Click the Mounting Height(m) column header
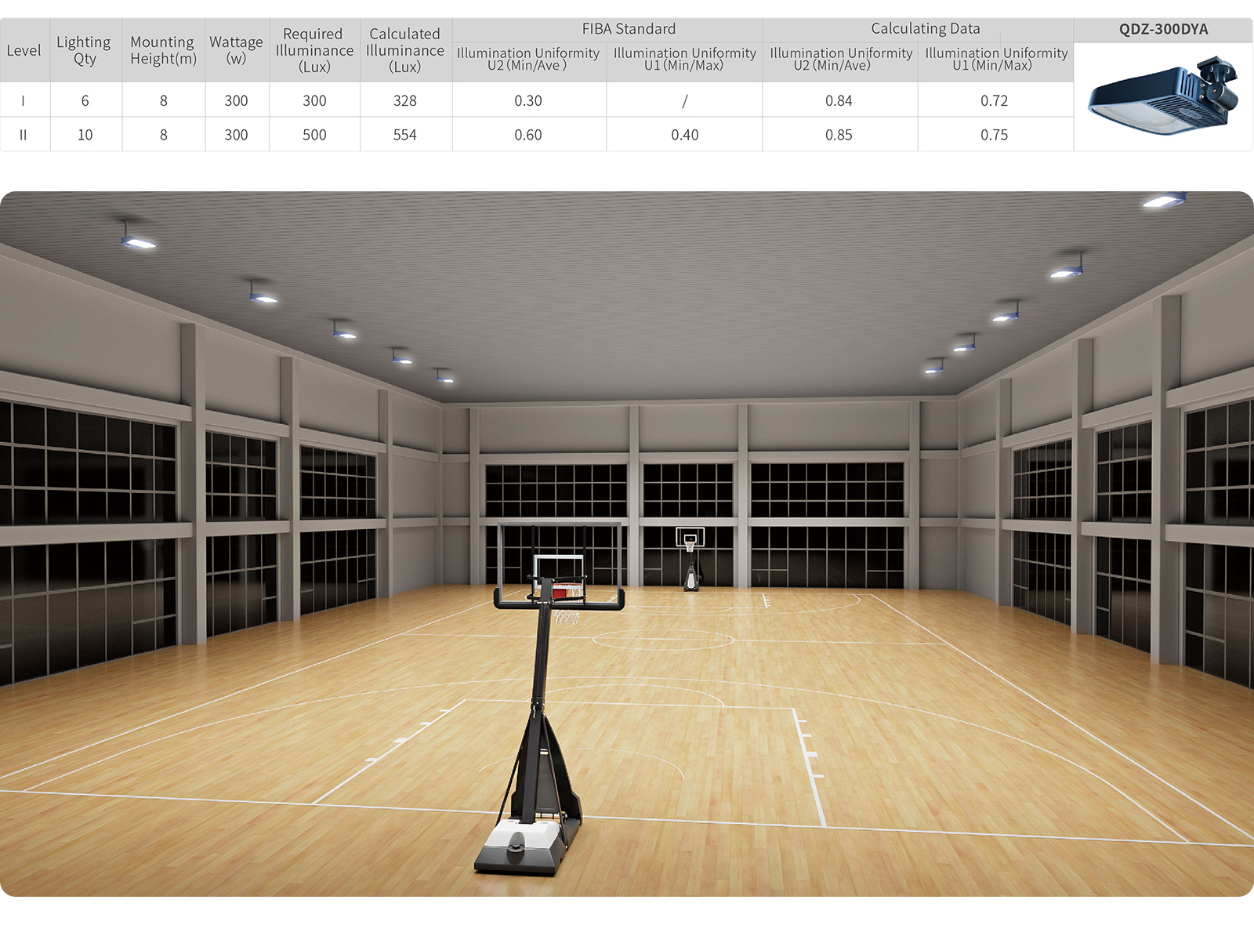Screen dimensions: 1254x925 pos(163,51)
